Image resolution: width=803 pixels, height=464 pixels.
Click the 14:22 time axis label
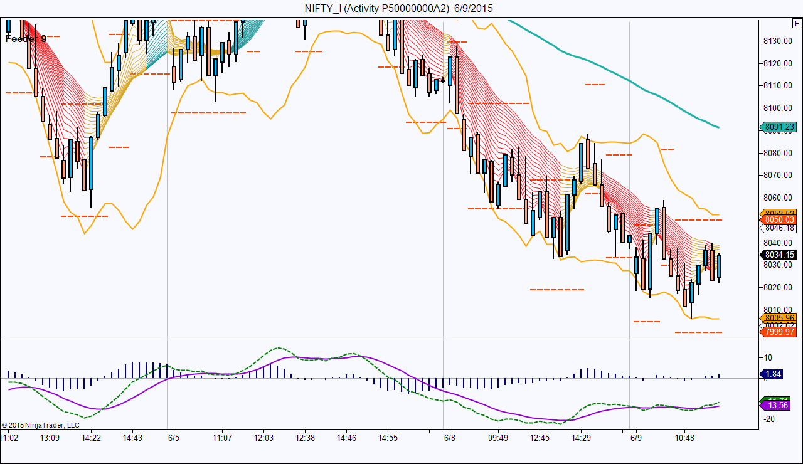point(91,438)
